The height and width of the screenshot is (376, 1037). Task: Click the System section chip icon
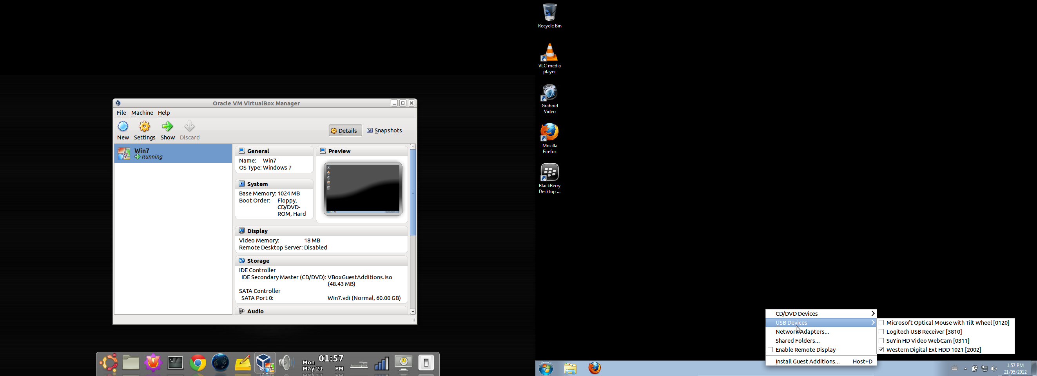(x=241, y=184)
